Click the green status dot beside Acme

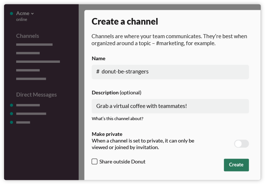(11, 14)
